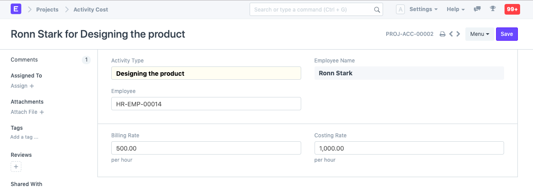Open the Settings dropdown
Viewport: 533px width, 190px height.
coord(423,9)
